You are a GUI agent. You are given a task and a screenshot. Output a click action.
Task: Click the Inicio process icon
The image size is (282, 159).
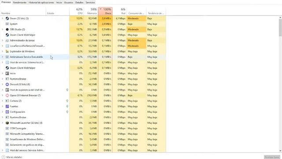click(x=7, y=73)
